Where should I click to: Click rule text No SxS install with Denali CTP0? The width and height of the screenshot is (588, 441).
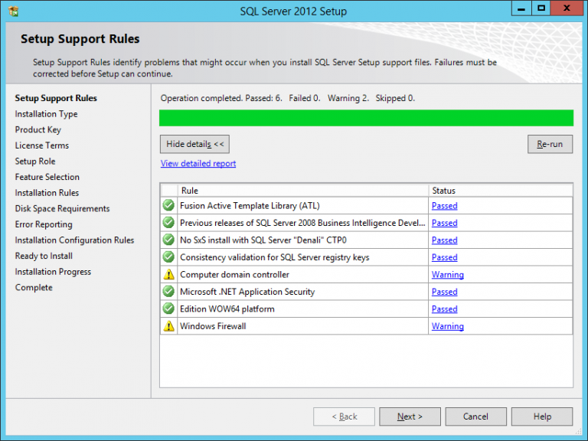tap(263, 240)
